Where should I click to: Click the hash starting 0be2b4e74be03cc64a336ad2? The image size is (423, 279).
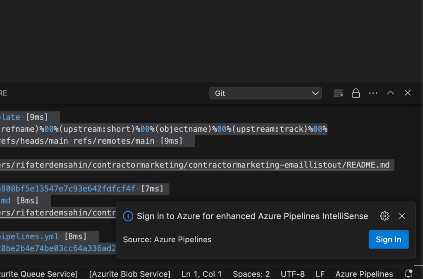click(x=58, y=248)
